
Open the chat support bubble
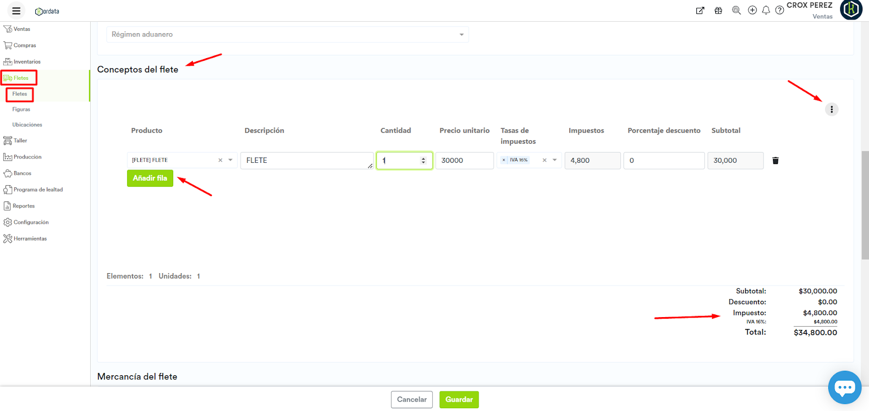tap(845, 387)
